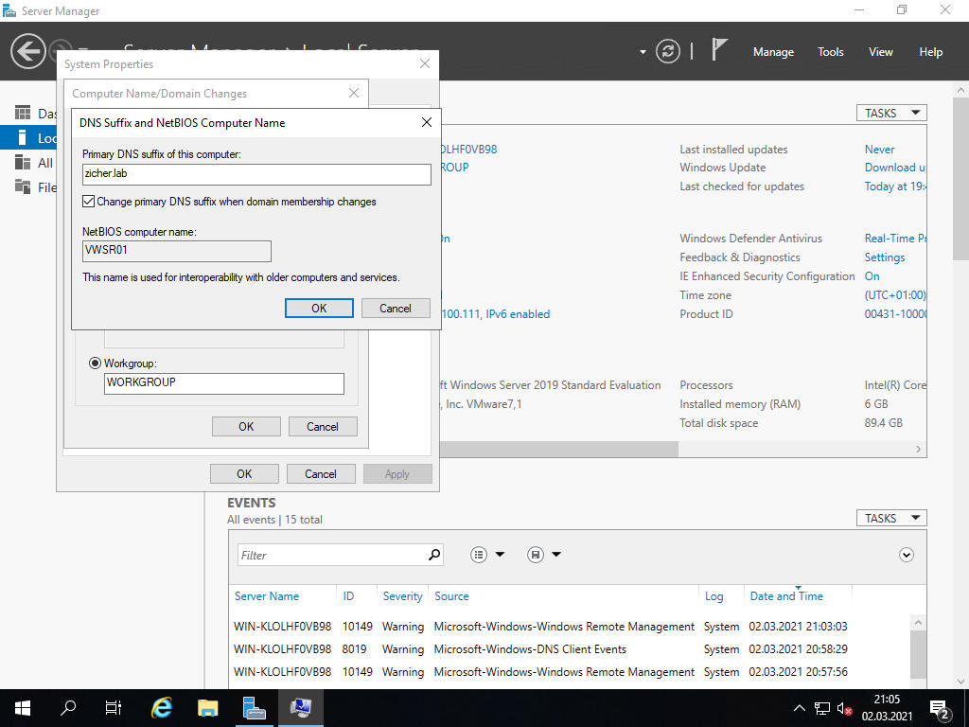Click Cancel in DNS Suffix dialog
This screenshot has width=969, height=727.
coord(396,308)
